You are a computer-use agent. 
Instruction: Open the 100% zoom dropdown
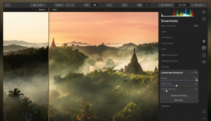pyautogui.click(x=59, y=5)
